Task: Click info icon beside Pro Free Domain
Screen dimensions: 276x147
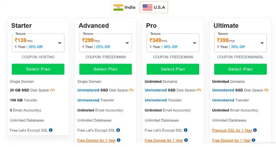Action: 186,140
